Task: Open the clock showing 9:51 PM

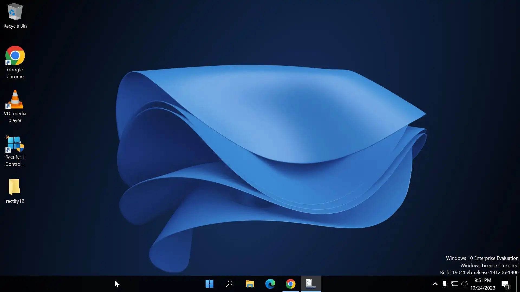Action: click(483, 280)
